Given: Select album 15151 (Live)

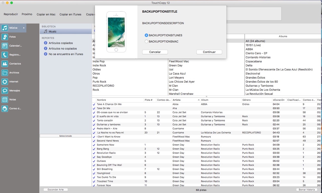Looking at the screenshot, I should pos(253,45).
